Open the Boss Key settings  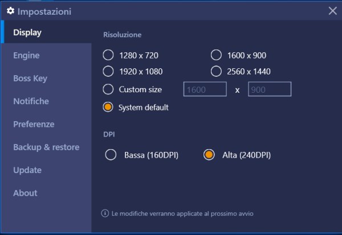30,79
